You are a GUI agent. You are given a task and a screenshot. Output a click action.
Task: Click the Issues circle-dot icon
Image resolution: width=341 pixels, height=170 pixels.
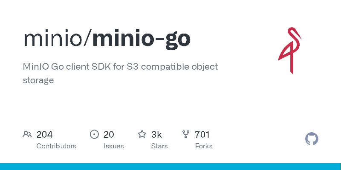95,135
